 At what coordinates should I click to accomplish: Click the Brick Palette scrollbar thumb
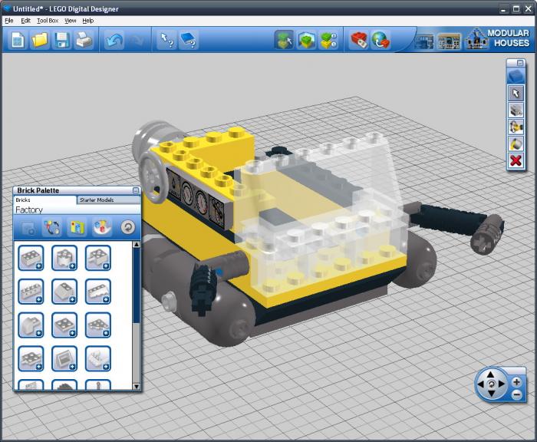click(137, 285)
